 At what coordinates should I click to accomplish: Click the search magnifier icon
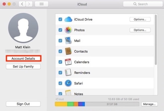pyautogui.click(x=135, y=4)
